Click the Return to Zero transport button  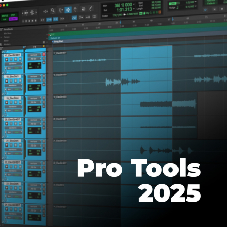[214, 9]
